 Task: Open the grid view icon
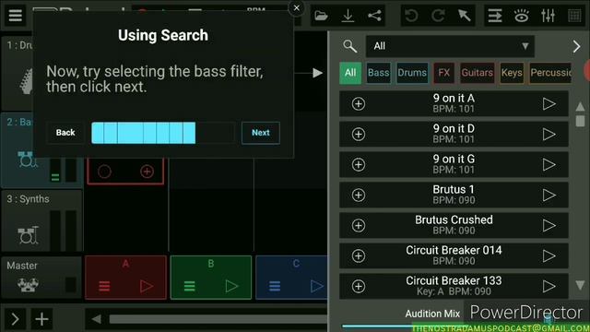tap(574, 16)
